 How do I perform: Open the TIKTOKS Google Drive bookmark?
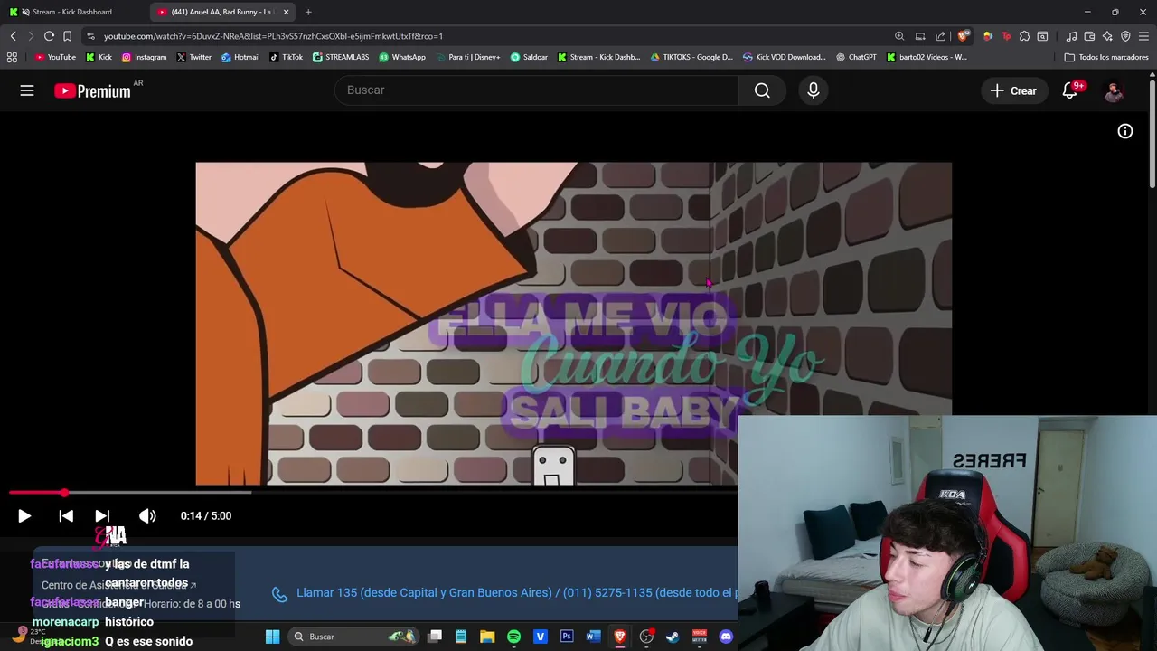pyautogui.click(x=691, y=57)
